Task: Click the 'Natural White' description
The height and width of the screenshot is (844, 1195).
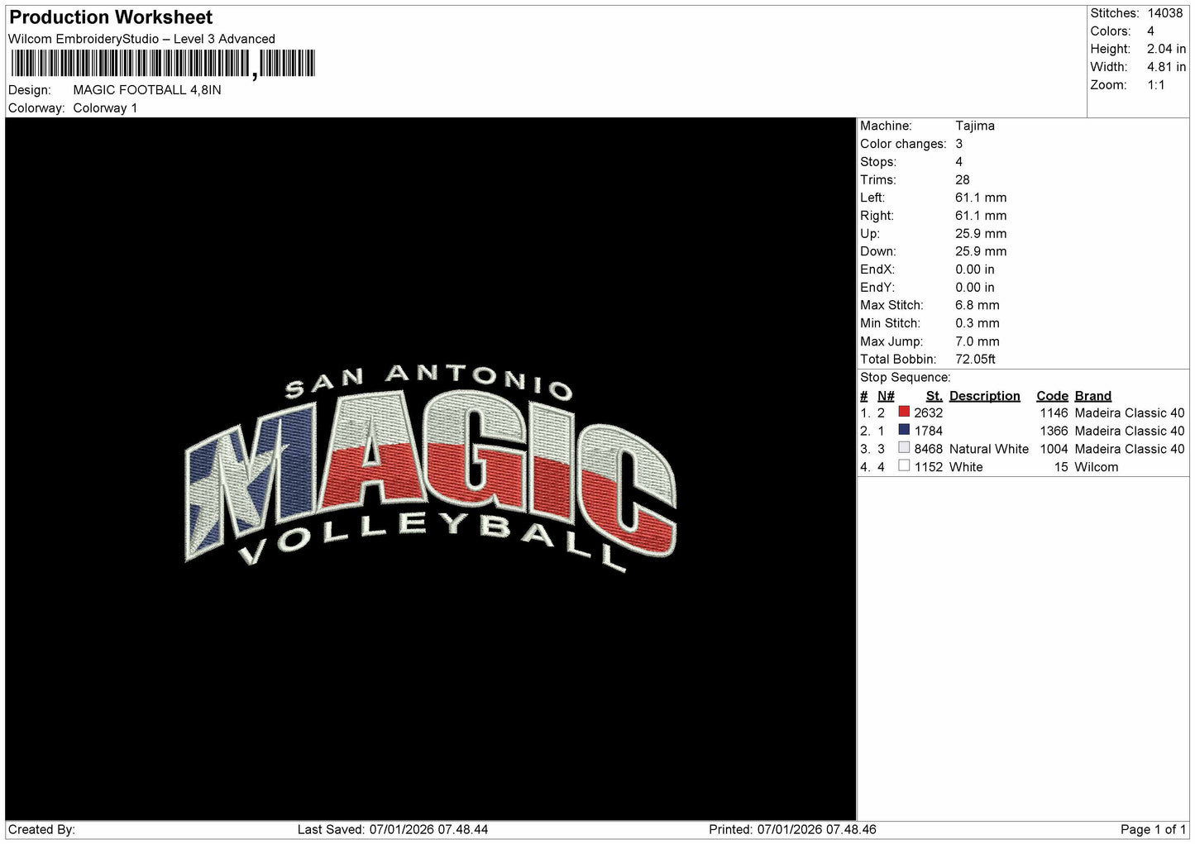Action: click(x=989, y=450)
